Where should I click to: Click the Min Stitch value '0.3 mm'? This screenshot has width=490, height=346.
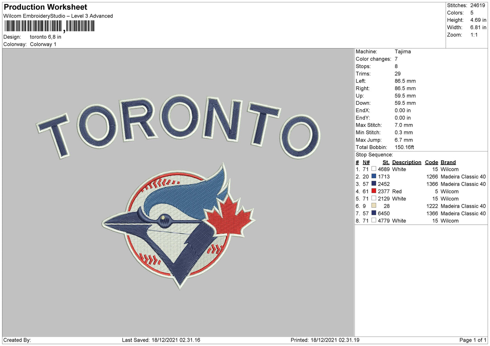point(404,133)
